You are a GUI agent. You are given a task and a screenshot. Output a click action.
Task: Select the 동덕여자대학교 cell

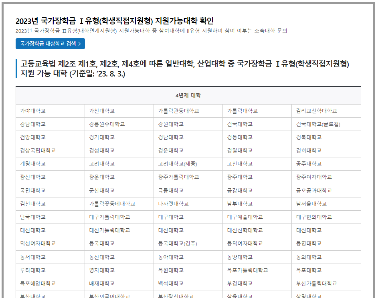pos(257,244)
